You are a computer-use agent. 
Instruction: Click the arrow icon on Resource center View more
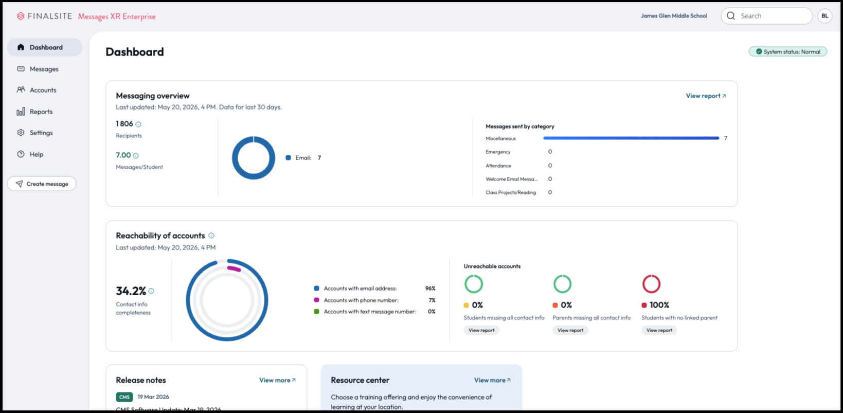pyautogui.click(x=509, y=380)
